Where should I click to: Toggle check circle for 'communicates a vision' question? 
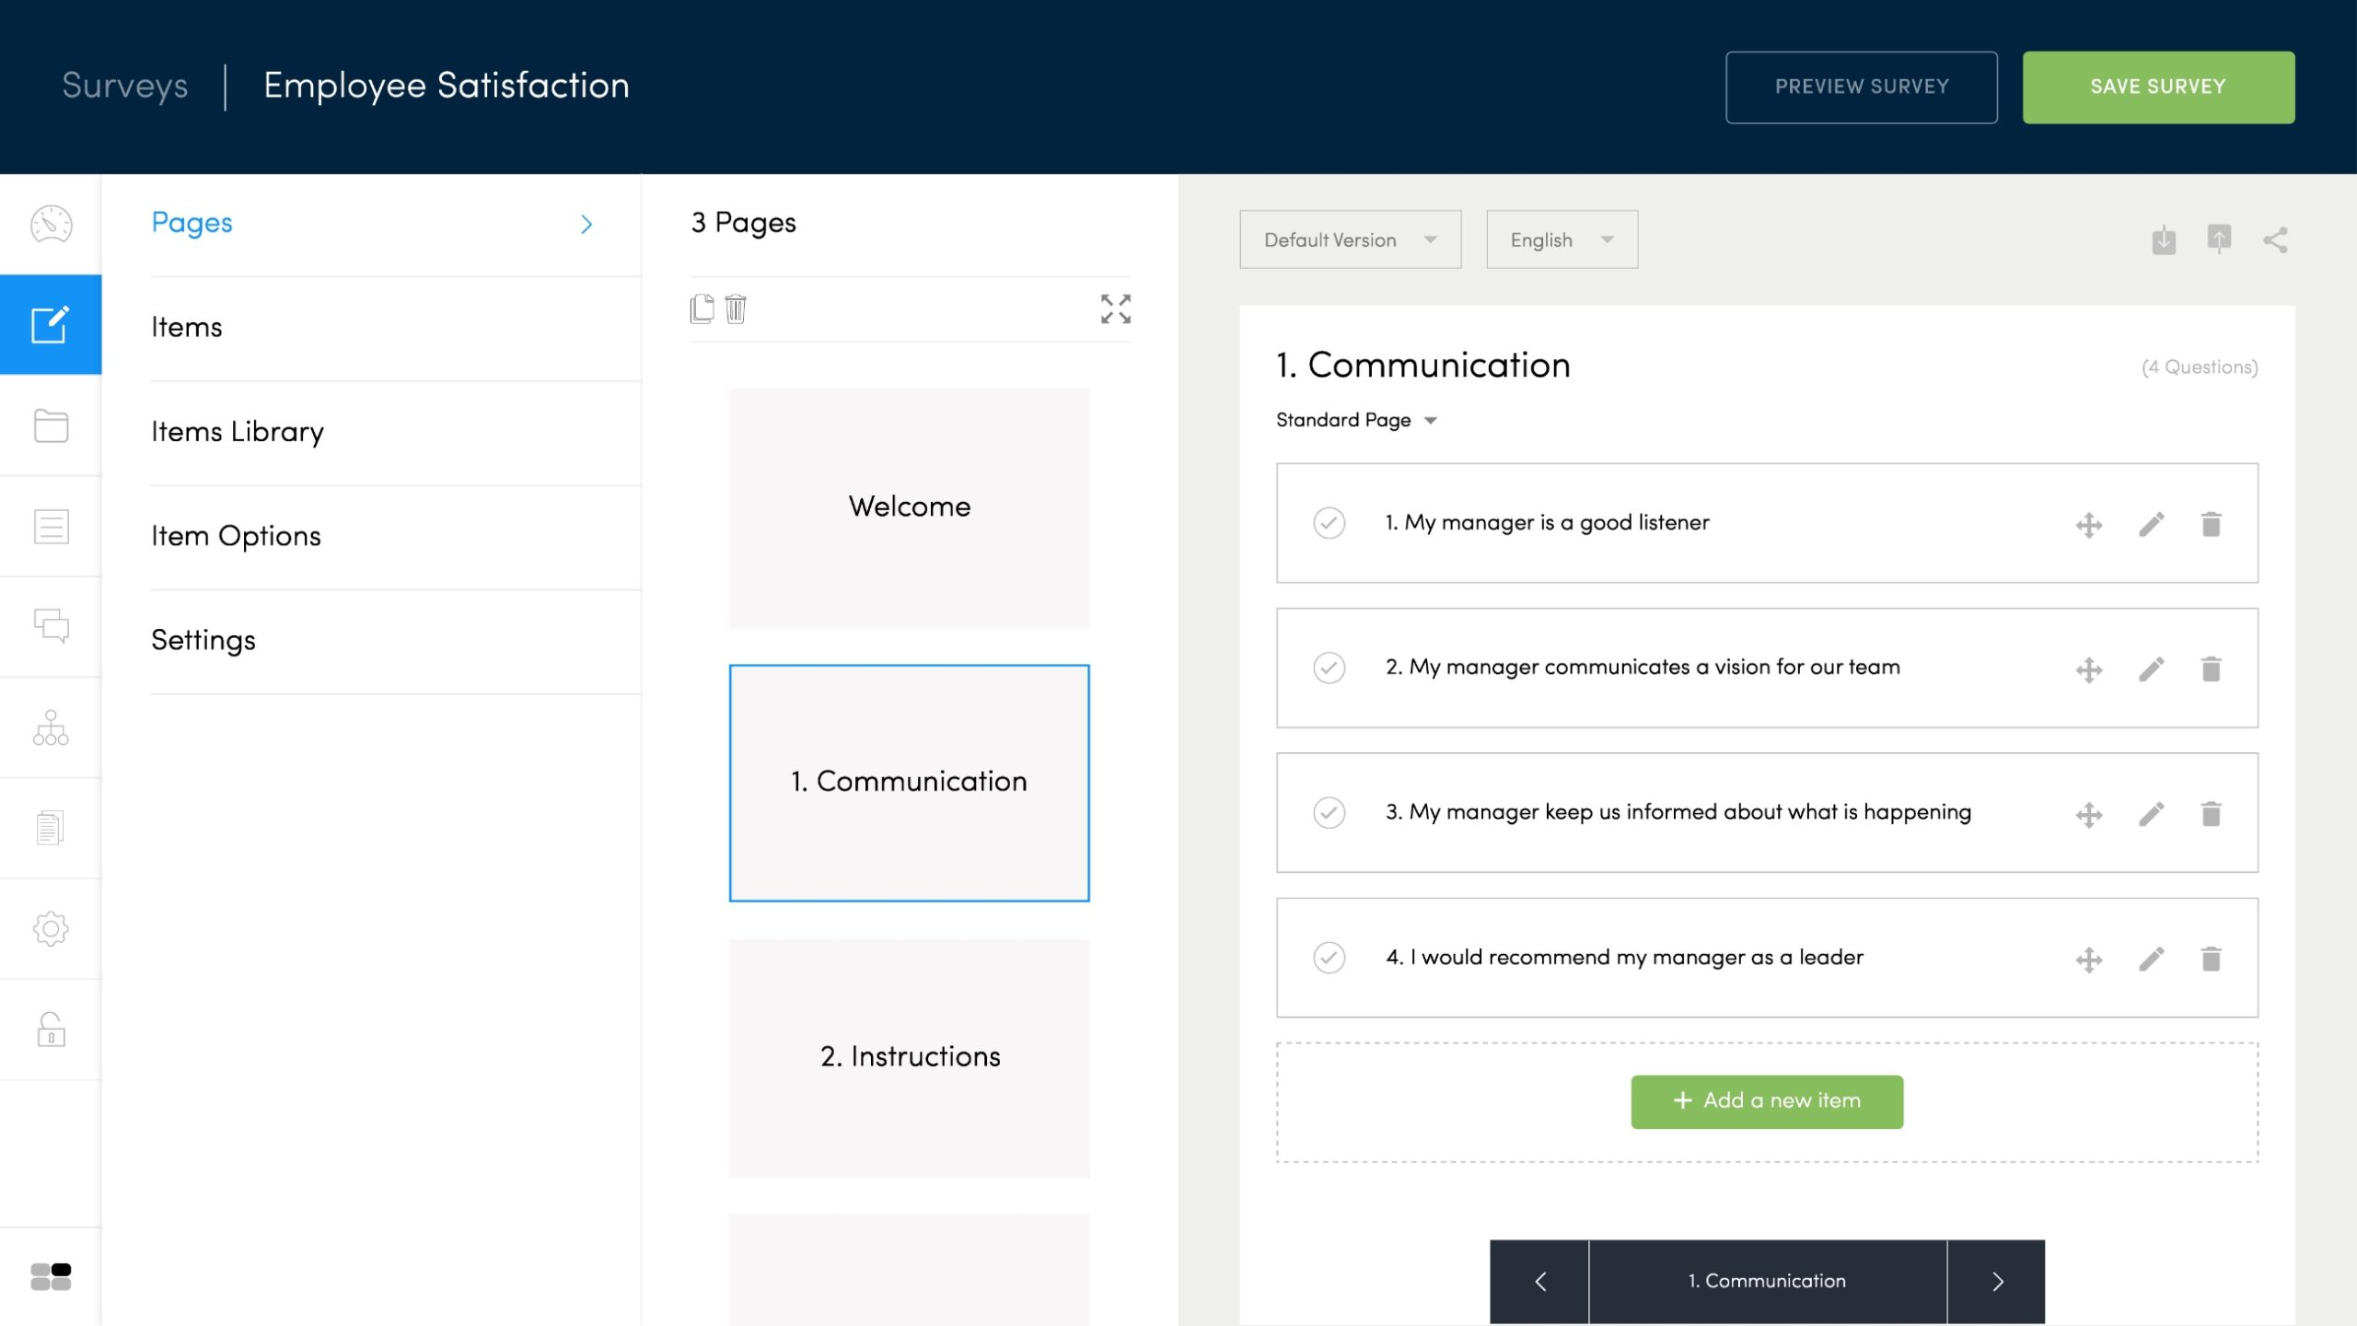tap(1329, 668)
